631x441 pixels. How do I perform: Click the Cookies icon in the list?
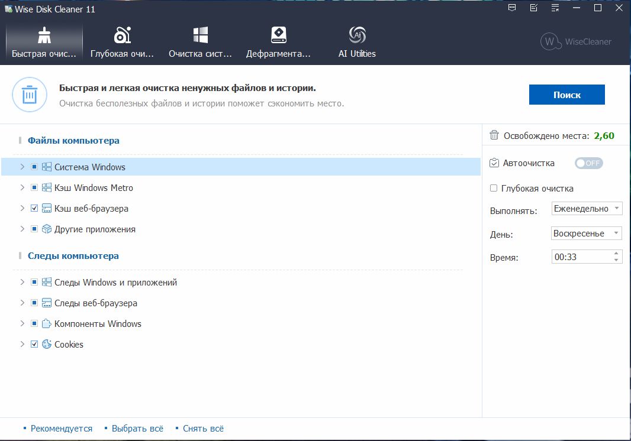pyautogui.click(x=47, y=345)
